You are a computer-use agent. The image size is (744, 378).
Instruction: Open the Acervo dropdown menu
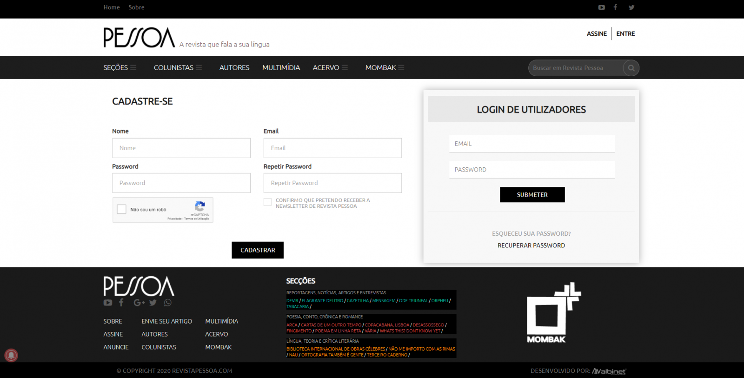click(330, 68)
